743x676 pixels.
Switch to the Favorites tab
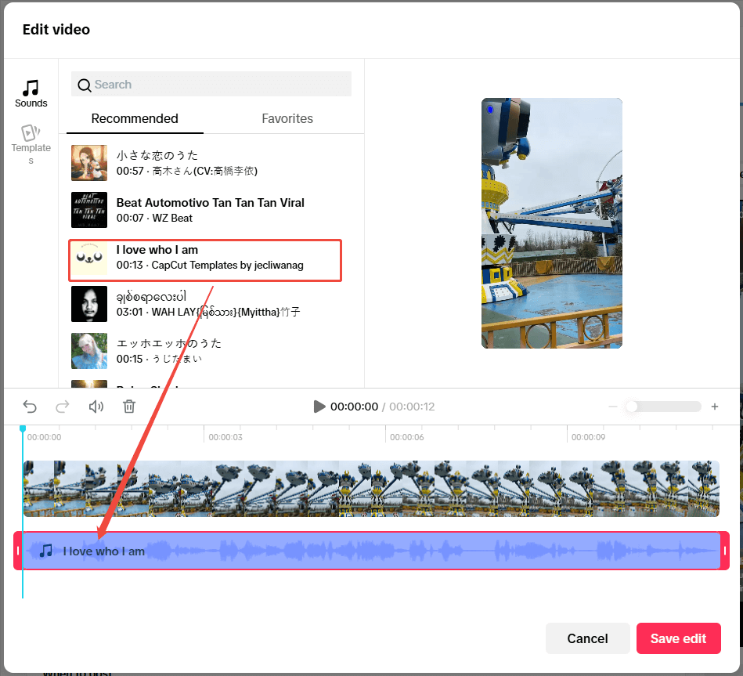(x=287, y=118)
